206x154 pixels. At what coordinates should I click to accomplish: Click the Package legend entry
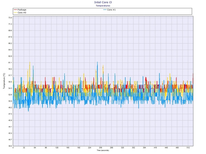[x=20, y=10]
